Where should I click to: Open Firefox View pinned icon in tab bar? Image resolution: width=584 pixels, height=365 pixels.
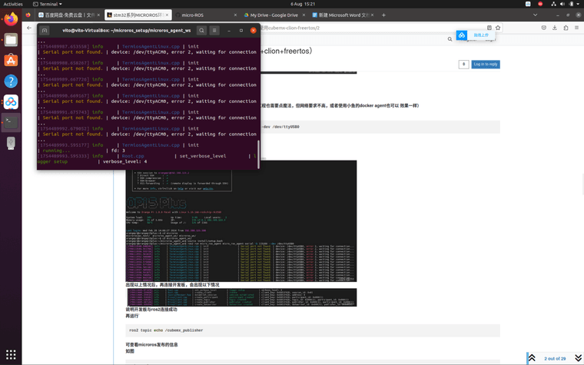click(28, 15)
